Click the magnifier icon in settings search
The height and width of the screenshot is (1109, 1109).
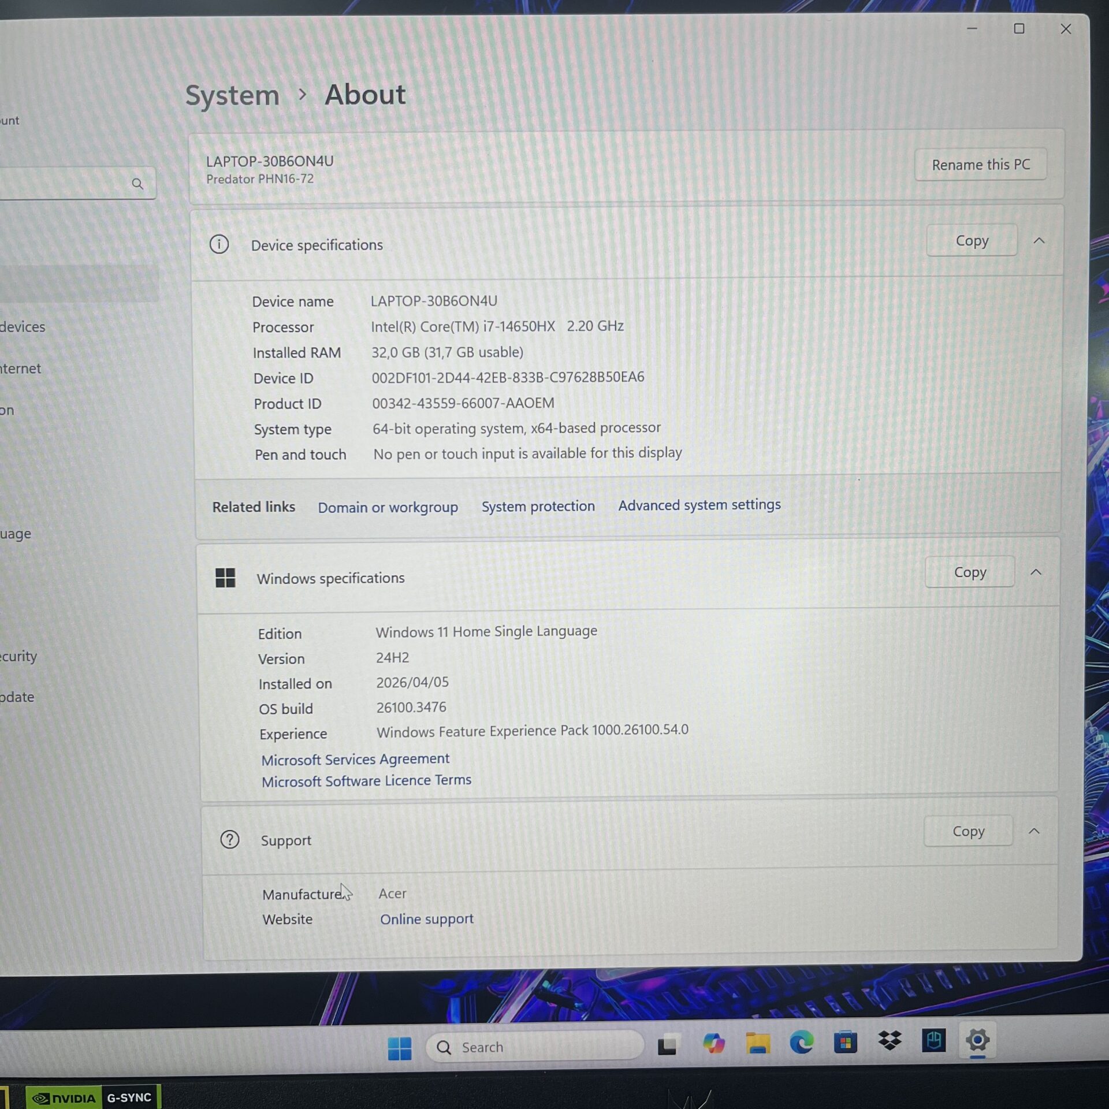click(x=137, y=184)
